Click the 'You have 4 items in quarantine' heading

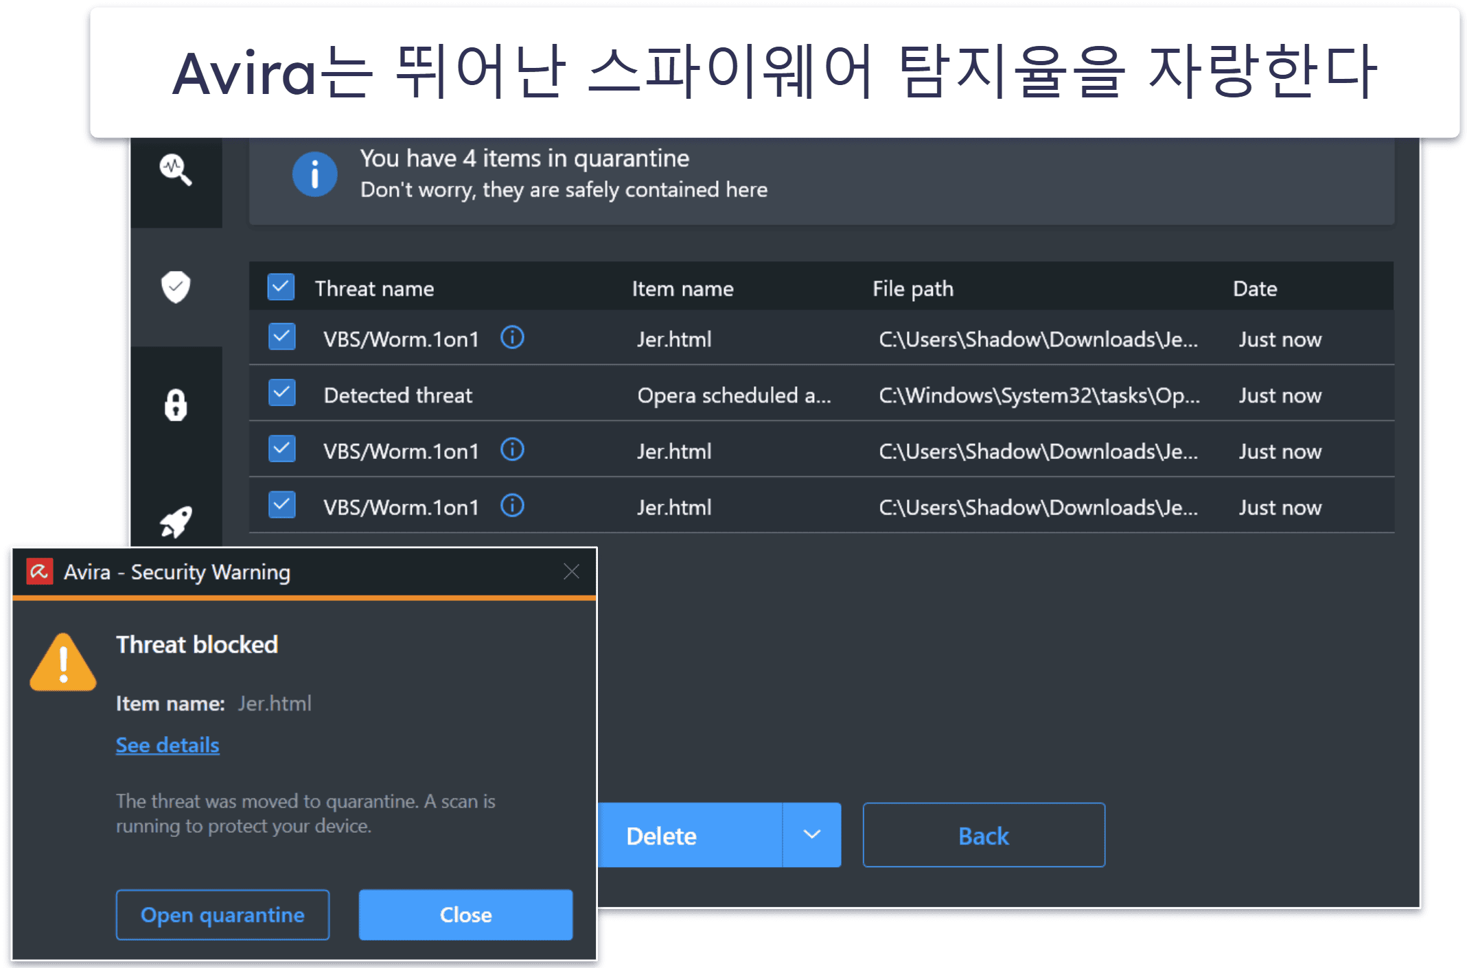click(524, 158)
